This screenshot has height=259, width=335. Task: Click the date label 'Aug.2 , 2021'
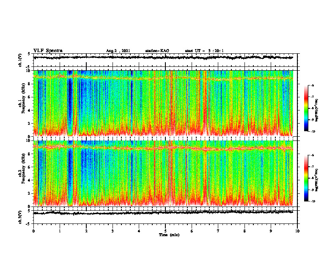tap(118, 51)
